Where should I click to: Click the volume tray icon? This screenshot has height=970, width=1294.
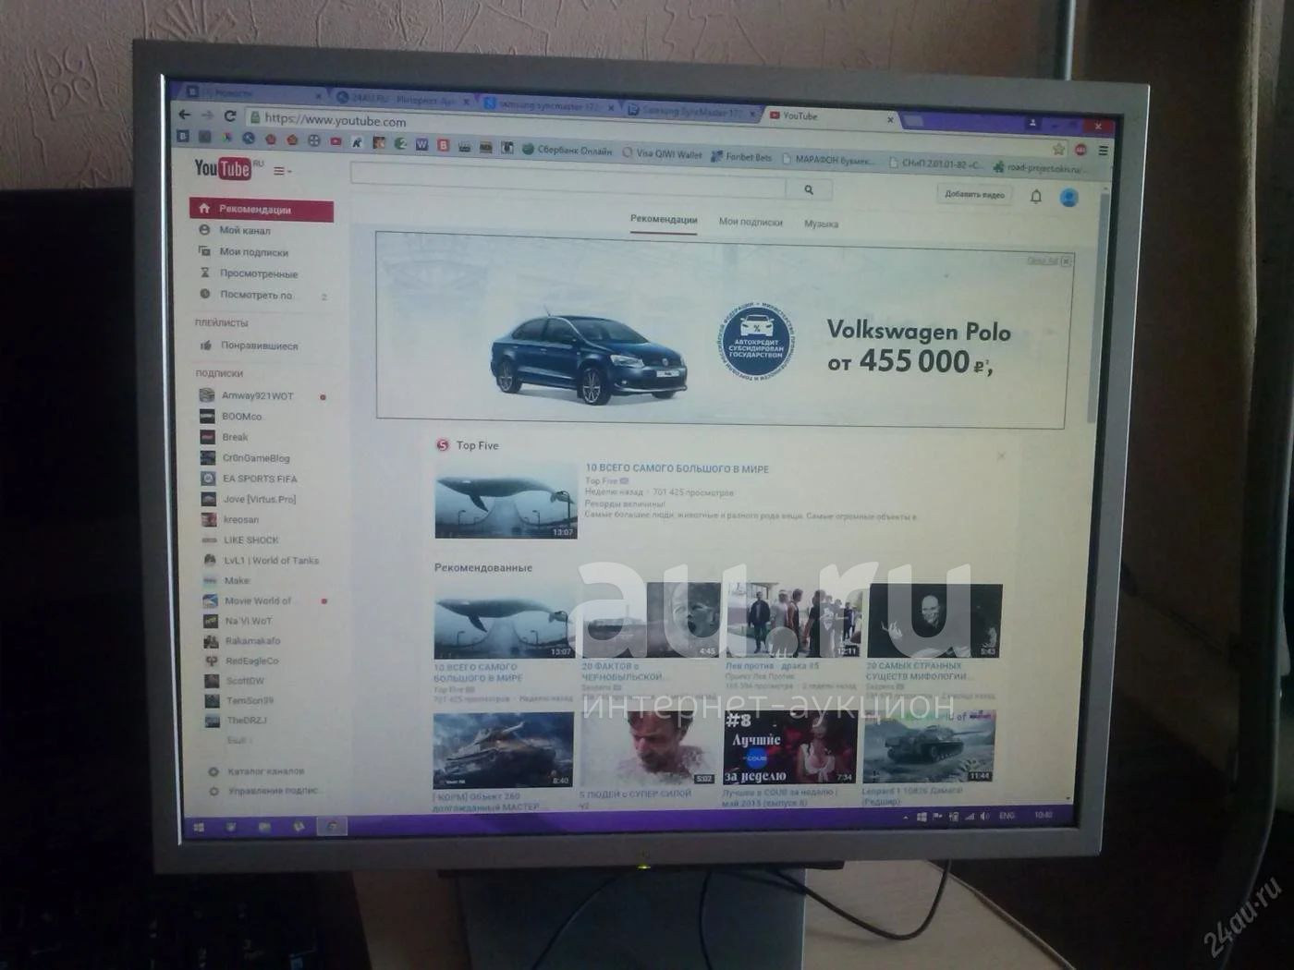tap(985, 817)
